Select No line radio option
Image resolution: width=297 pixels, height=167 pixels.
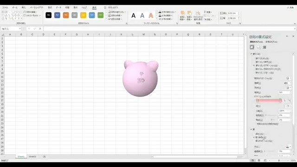point(259,134)
